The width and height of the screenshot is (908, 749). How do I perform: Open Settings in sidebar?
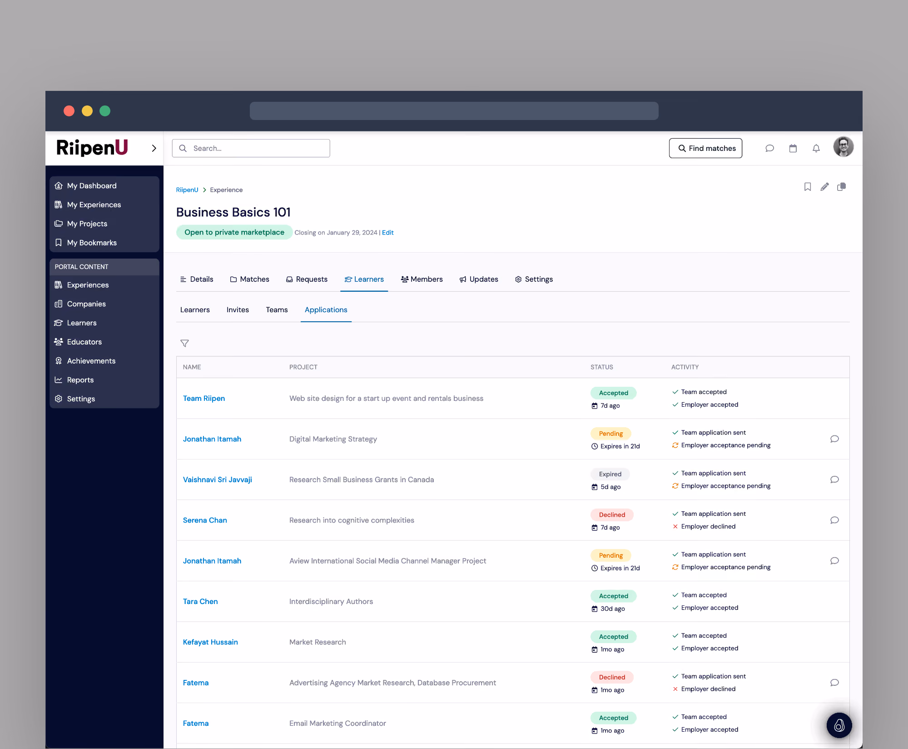(104, 399)
